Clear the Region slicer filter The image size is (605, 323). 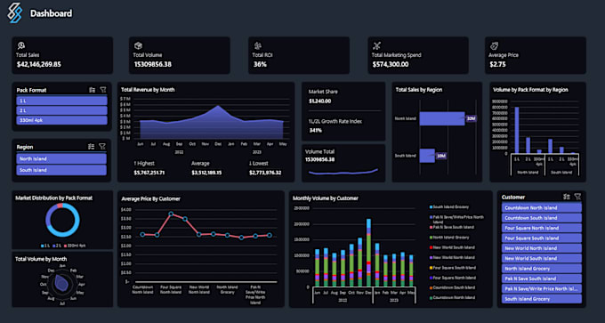[102, 147]
